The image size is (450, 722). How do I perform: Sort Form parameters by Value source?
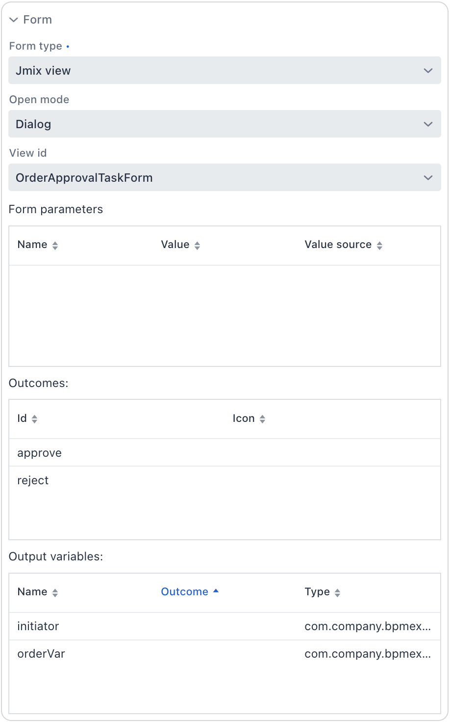(379, 246)
